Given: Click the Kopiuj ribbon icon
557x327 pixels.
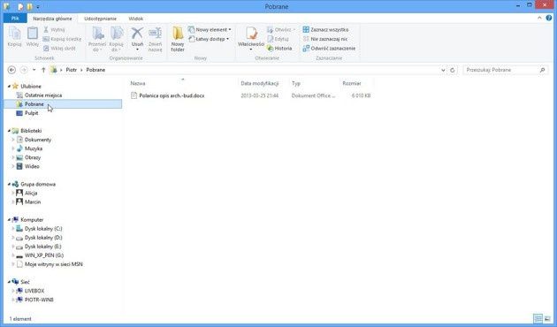Looking at the screenshot, I should (14, 36).
